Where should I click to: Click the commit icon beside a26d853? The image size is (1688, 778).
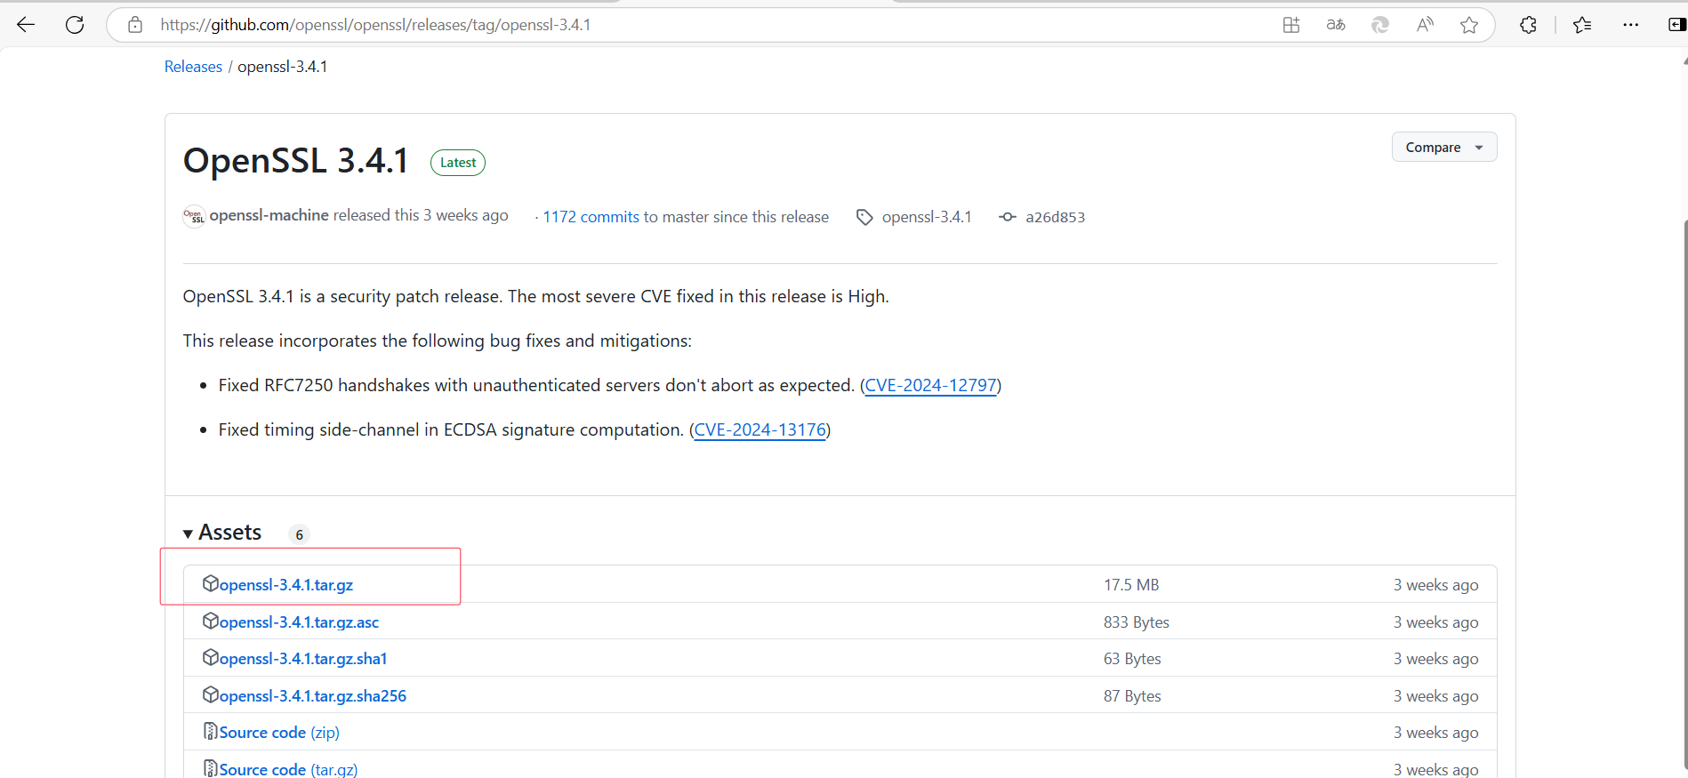1008,217
